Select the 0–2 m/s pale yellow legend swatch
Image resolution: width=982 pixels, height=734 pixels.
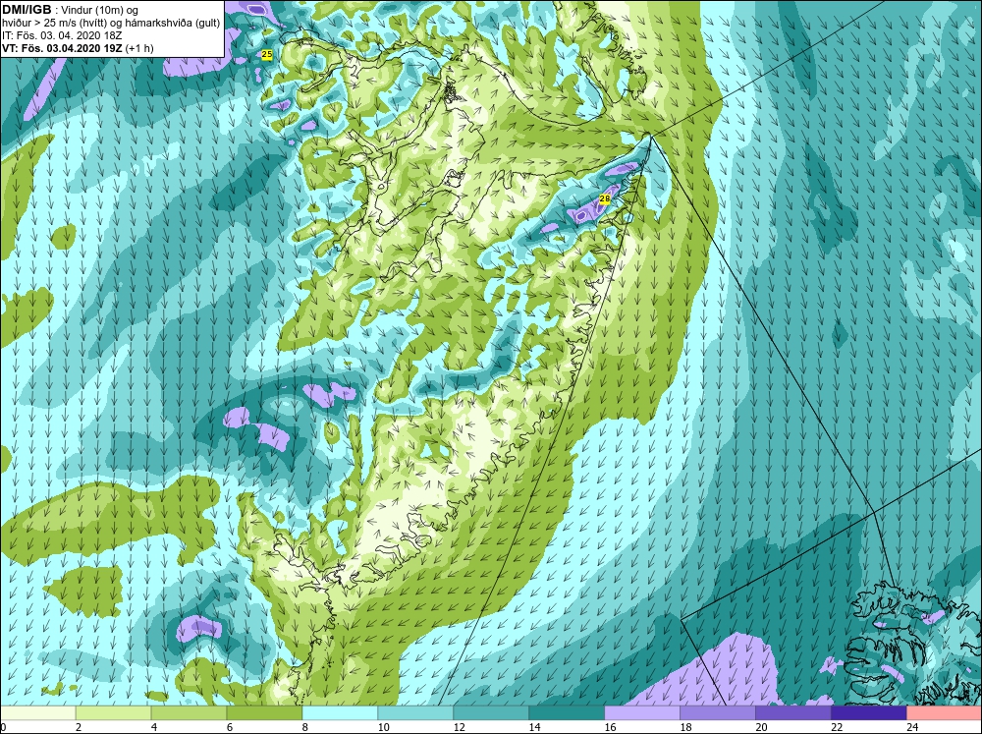[x=37, y=713]
